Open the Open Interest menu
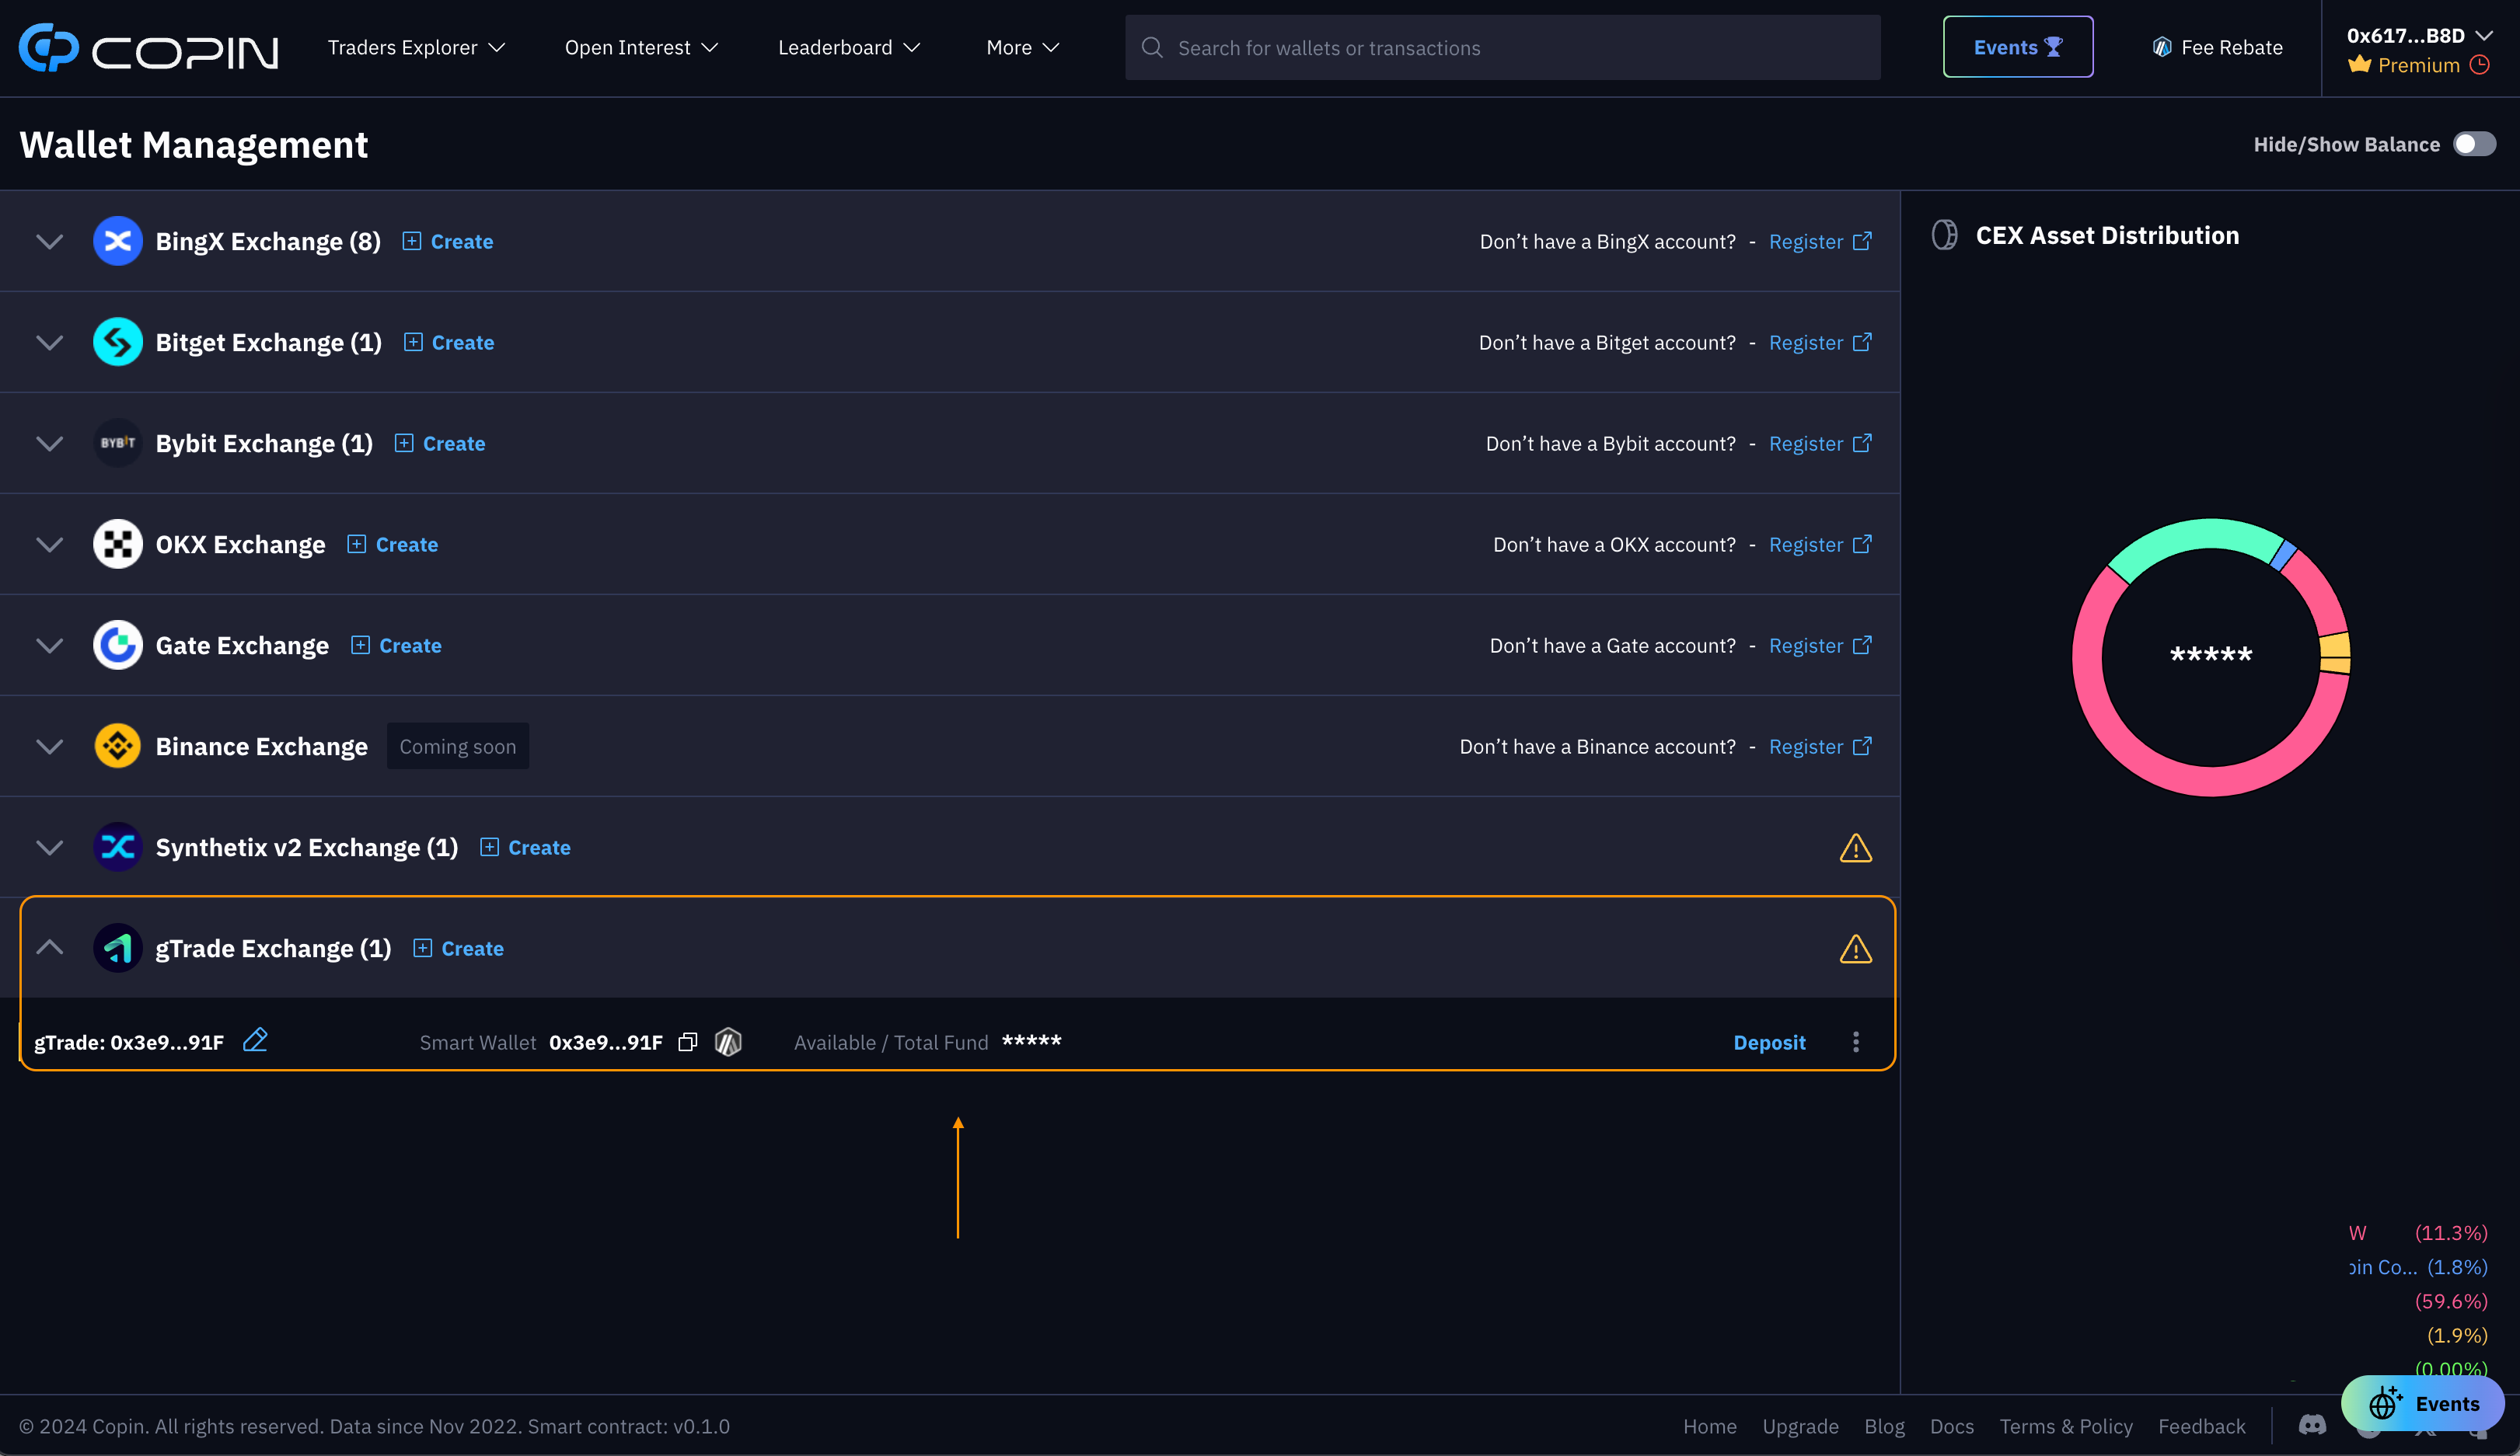Screen dimensions: 2520x1456 click(641, 47)
